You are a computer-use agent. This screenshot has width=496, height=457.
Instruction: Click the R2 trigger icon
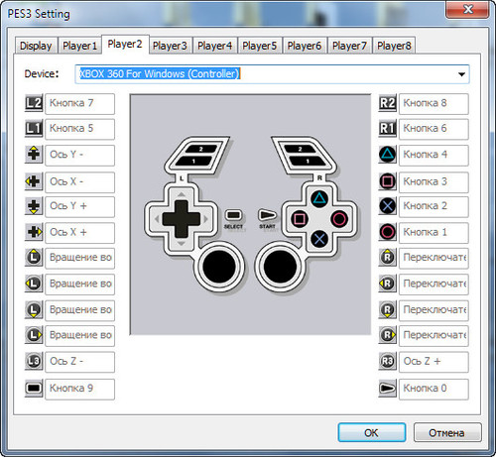click(388, 103)
